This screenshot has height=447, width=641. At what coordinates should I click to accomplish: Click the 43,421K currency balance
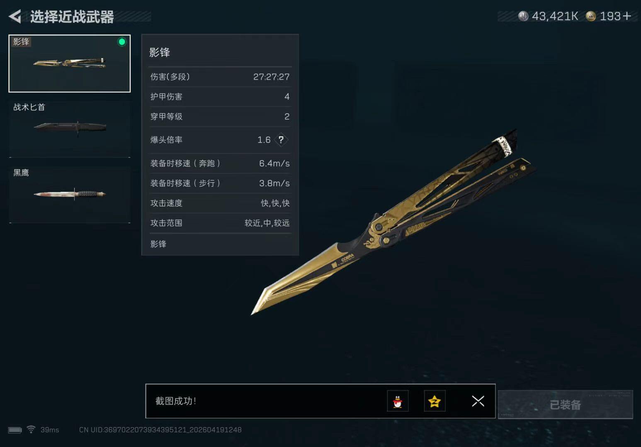[555, 16]
